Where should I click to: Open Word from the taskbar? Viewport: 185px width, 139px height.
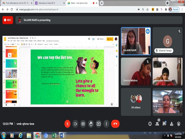point(62,136)
